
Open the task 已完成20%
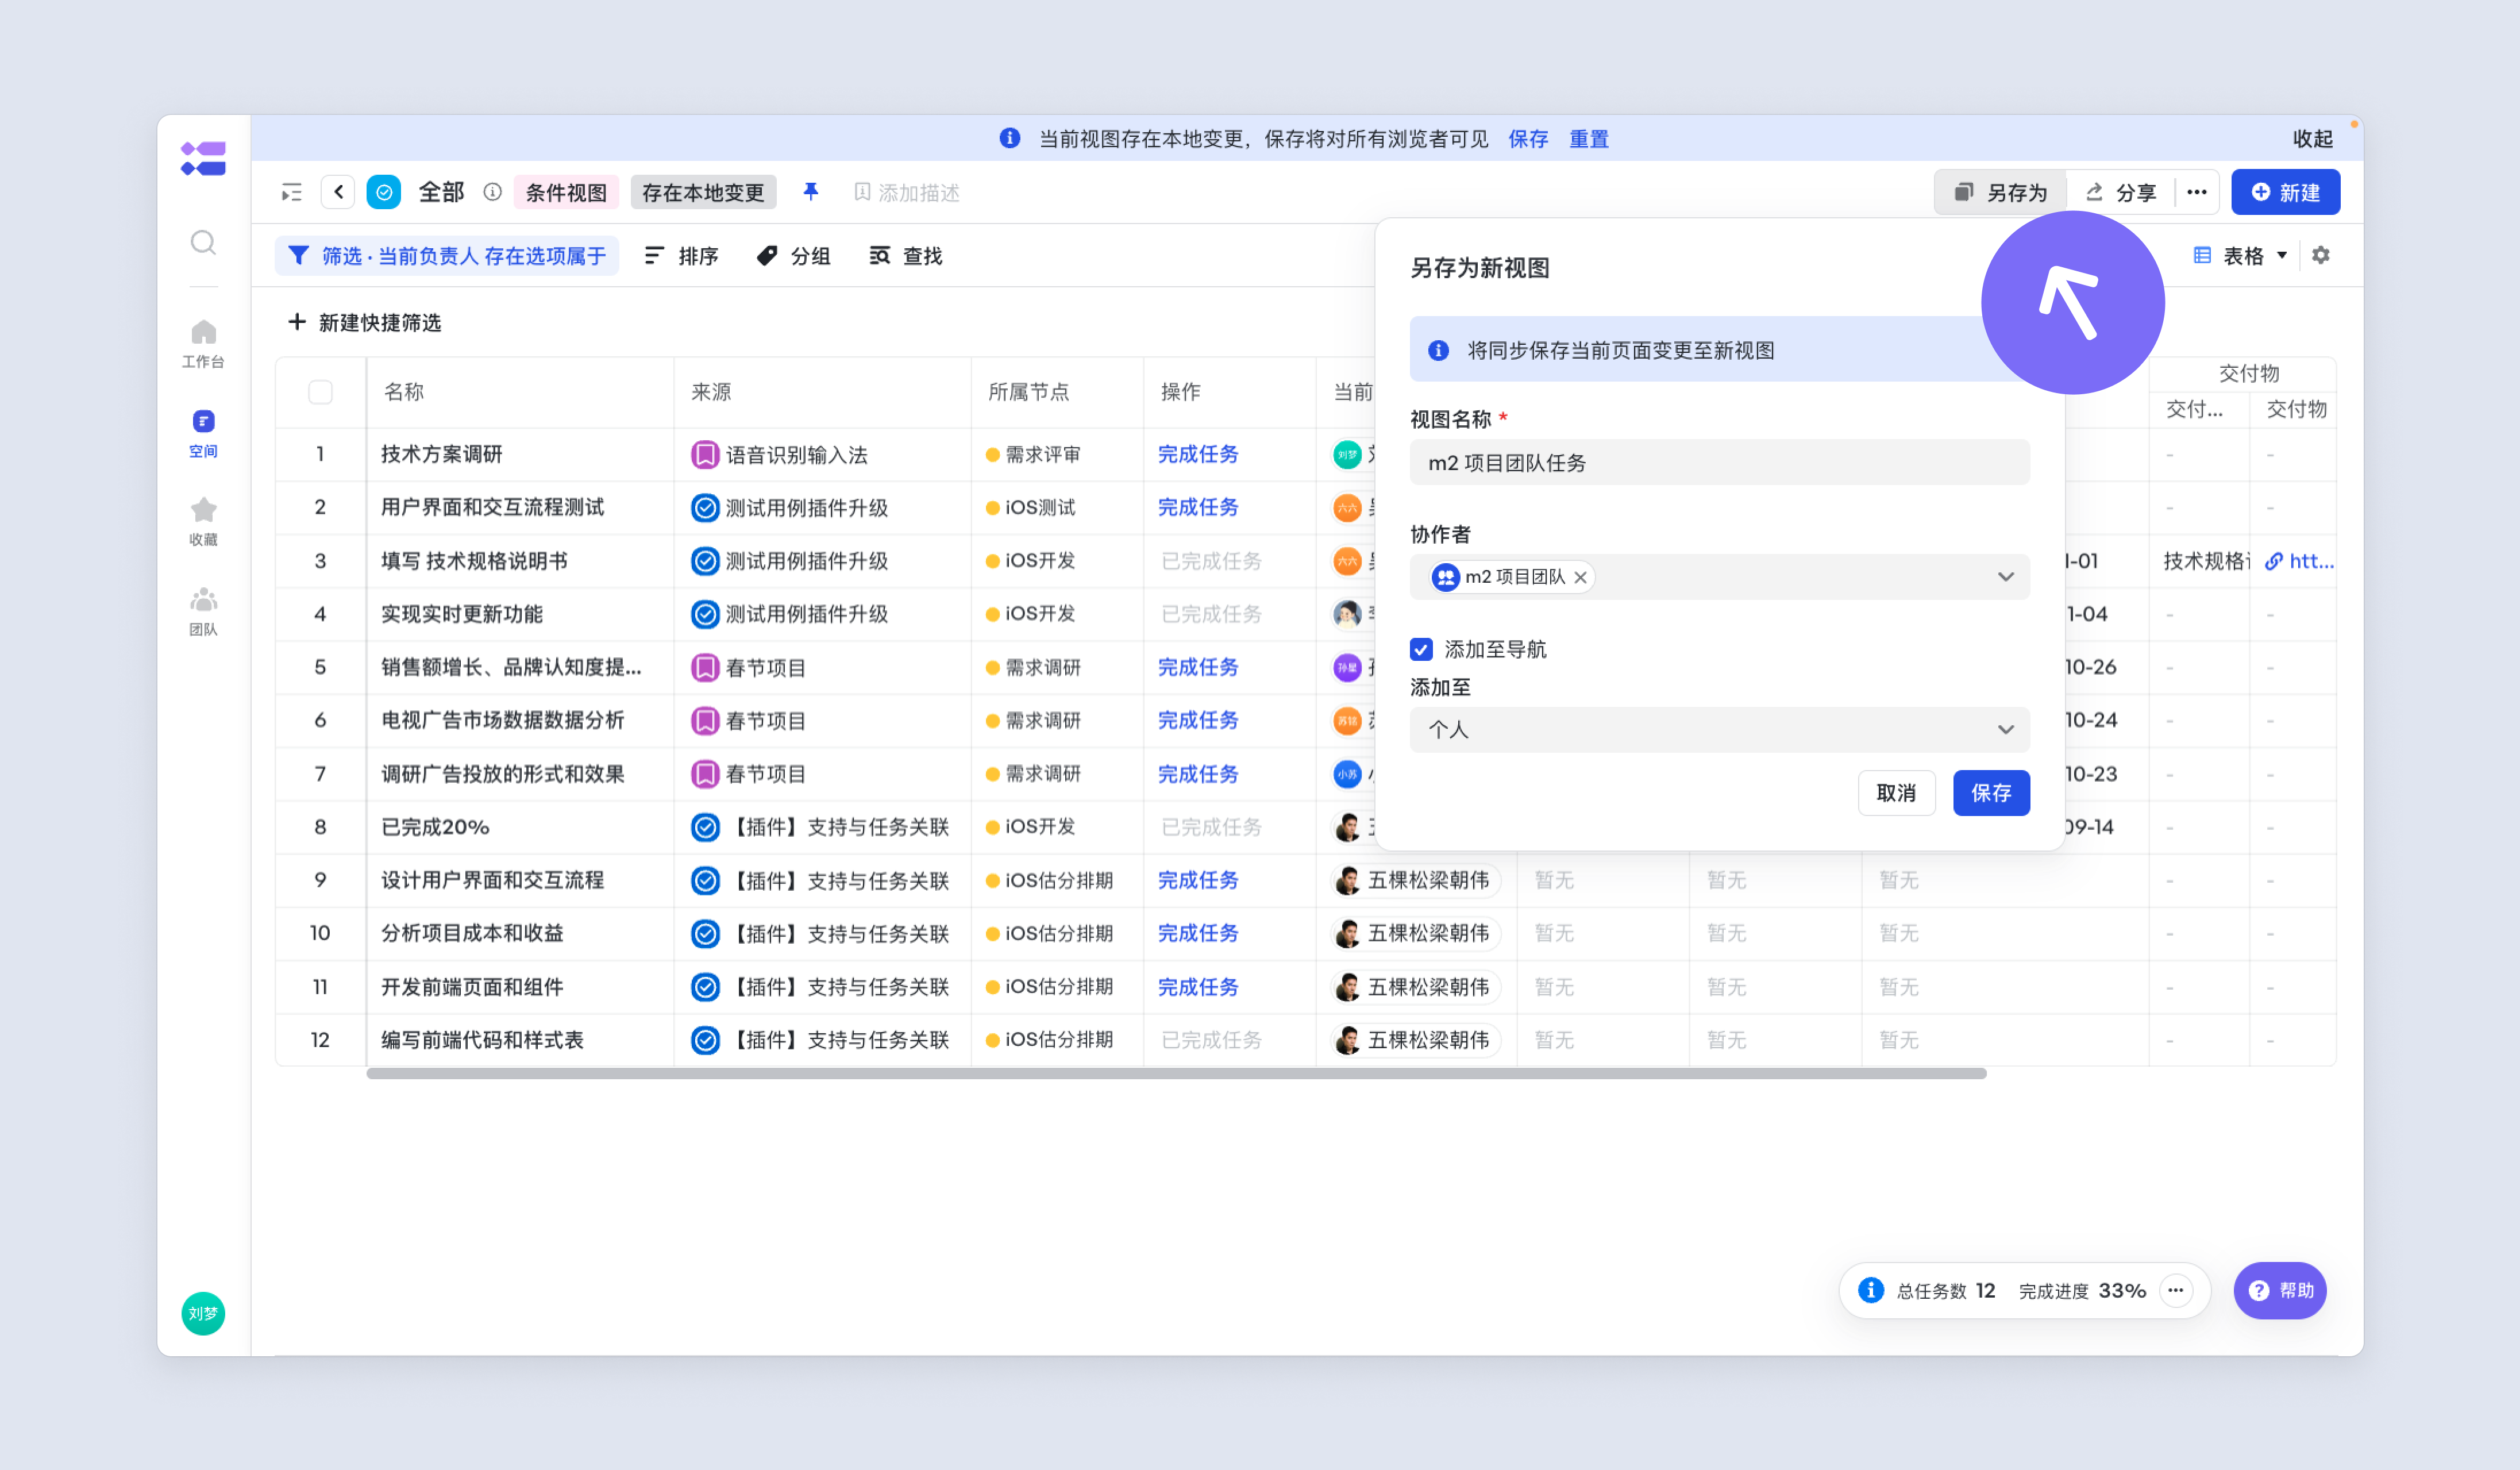tap(435, 827)
